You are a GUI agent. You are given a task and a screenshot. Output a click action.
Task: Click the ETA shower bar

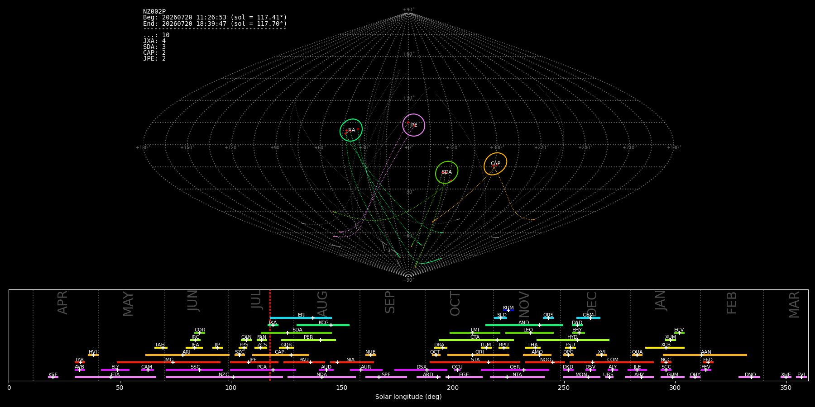click(x=115, y=377)
